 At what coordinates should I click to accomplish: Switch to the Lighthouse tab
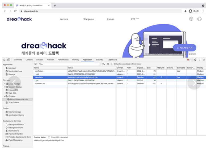113,60
